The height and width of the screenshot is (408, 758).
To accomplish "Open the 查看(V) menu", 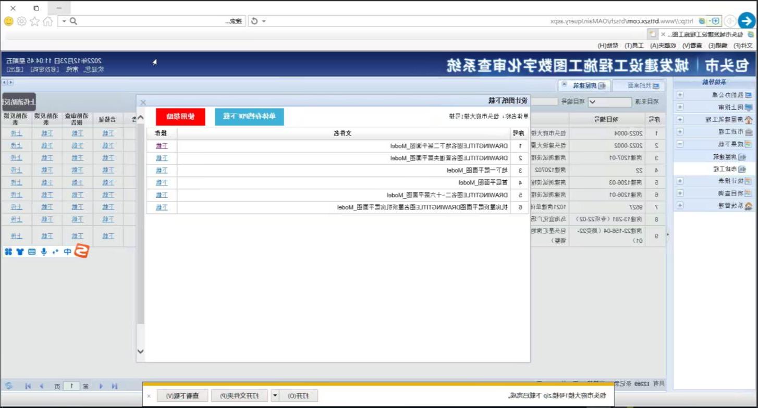I will point(693,45).
